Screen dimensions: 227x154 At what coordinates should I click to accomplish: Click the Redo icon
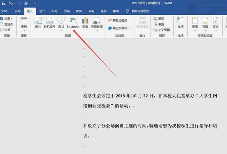(20, 3)
